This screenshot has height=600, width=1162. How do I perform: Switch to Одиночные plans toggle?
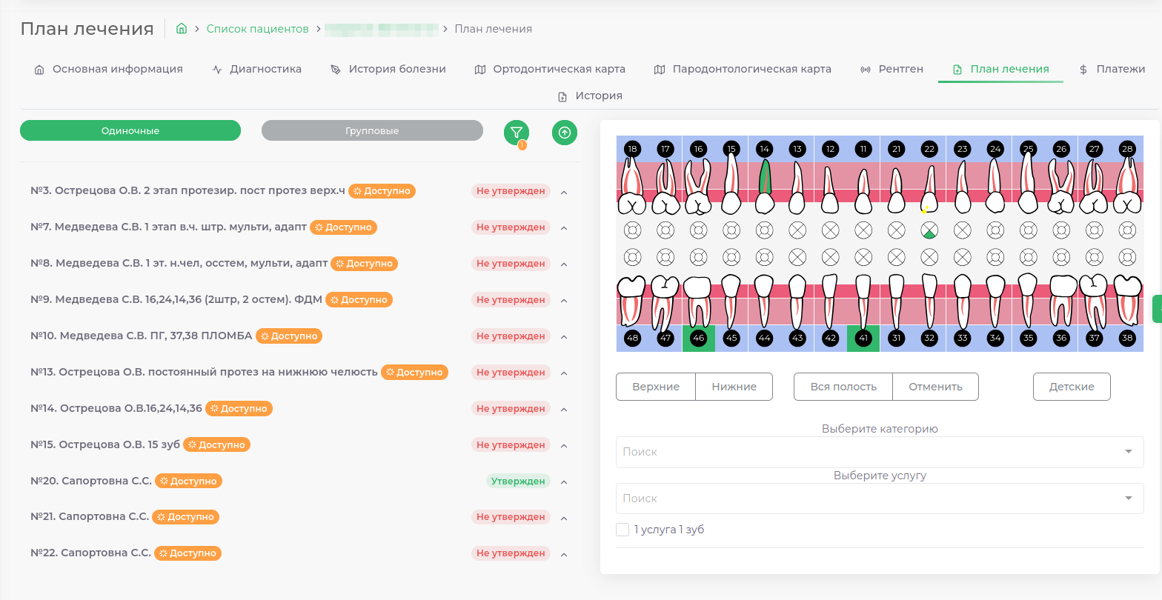130,130
